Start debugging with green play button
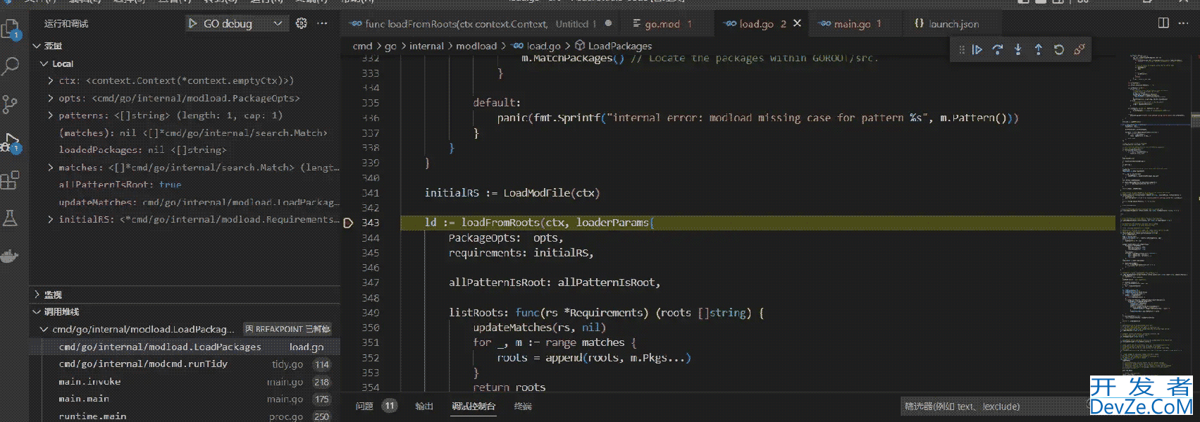Image resolution: width=1200 pixels, height=422 pixels. [x=192, y=23]
